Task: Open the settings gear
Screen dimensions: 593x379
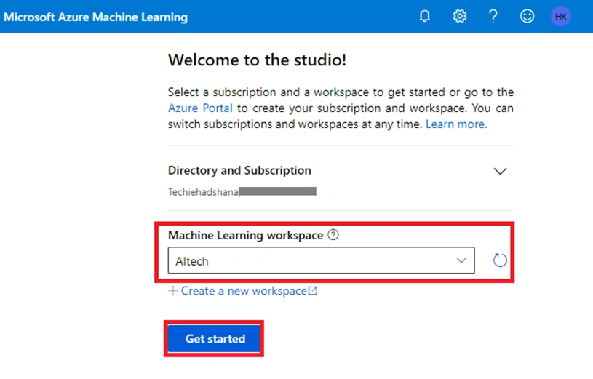Action: (x=460, y=16)
